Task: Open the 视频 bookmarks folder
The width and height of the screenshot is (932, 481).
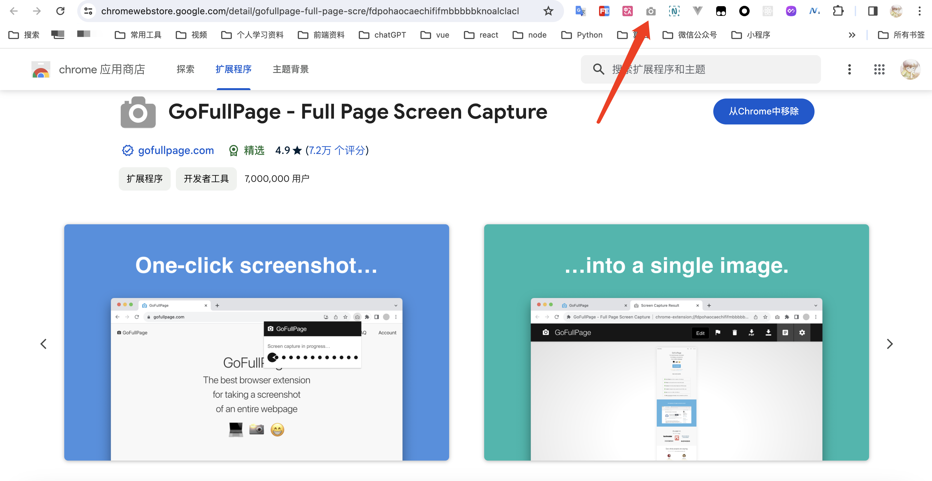Action: click(x=191, y=35)
